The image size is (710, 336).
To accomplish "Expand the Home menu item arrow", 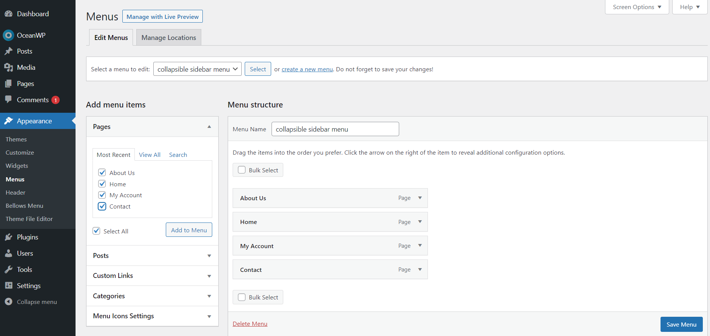I will 420,222.
